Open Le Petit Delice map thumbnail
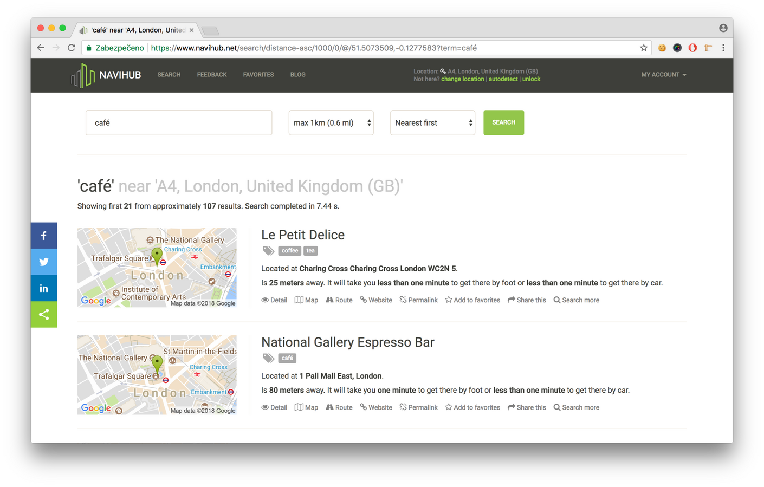Viewport: 764px width, 487px height. (x=157, y=268)
